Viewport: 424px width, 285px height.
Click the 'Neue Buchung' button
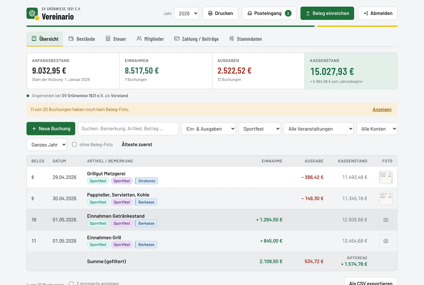(x=51, y=129)
